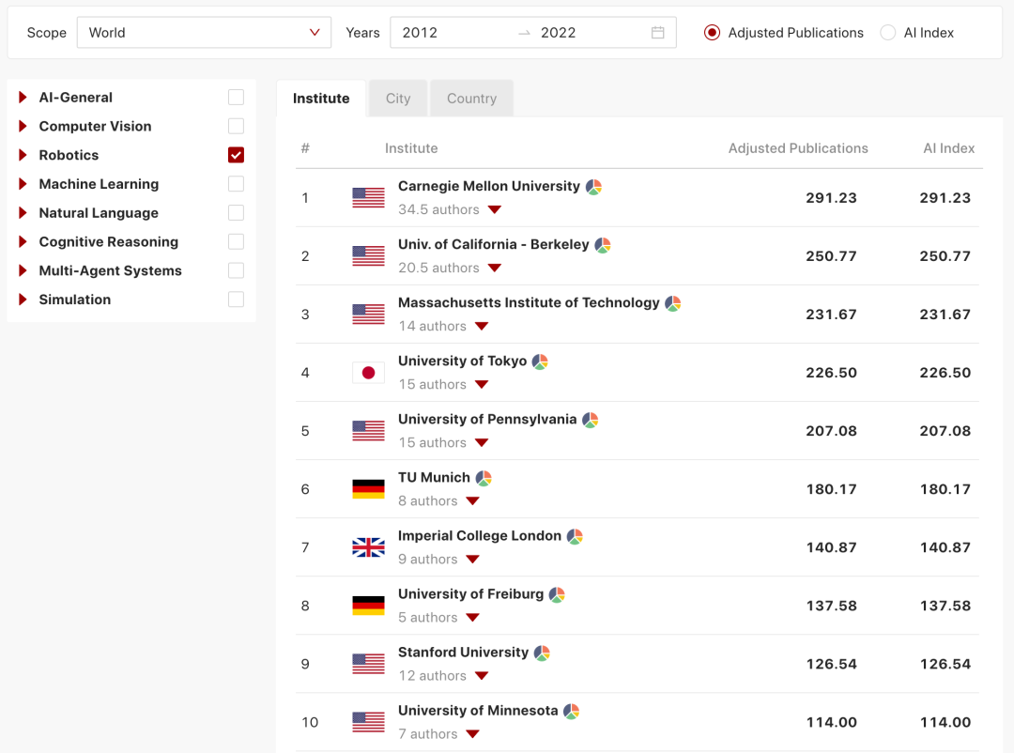The width and height of the screenshot is (1014, 753).
Task: Click the 114.00 AI Index value
Action: [945, 722]
